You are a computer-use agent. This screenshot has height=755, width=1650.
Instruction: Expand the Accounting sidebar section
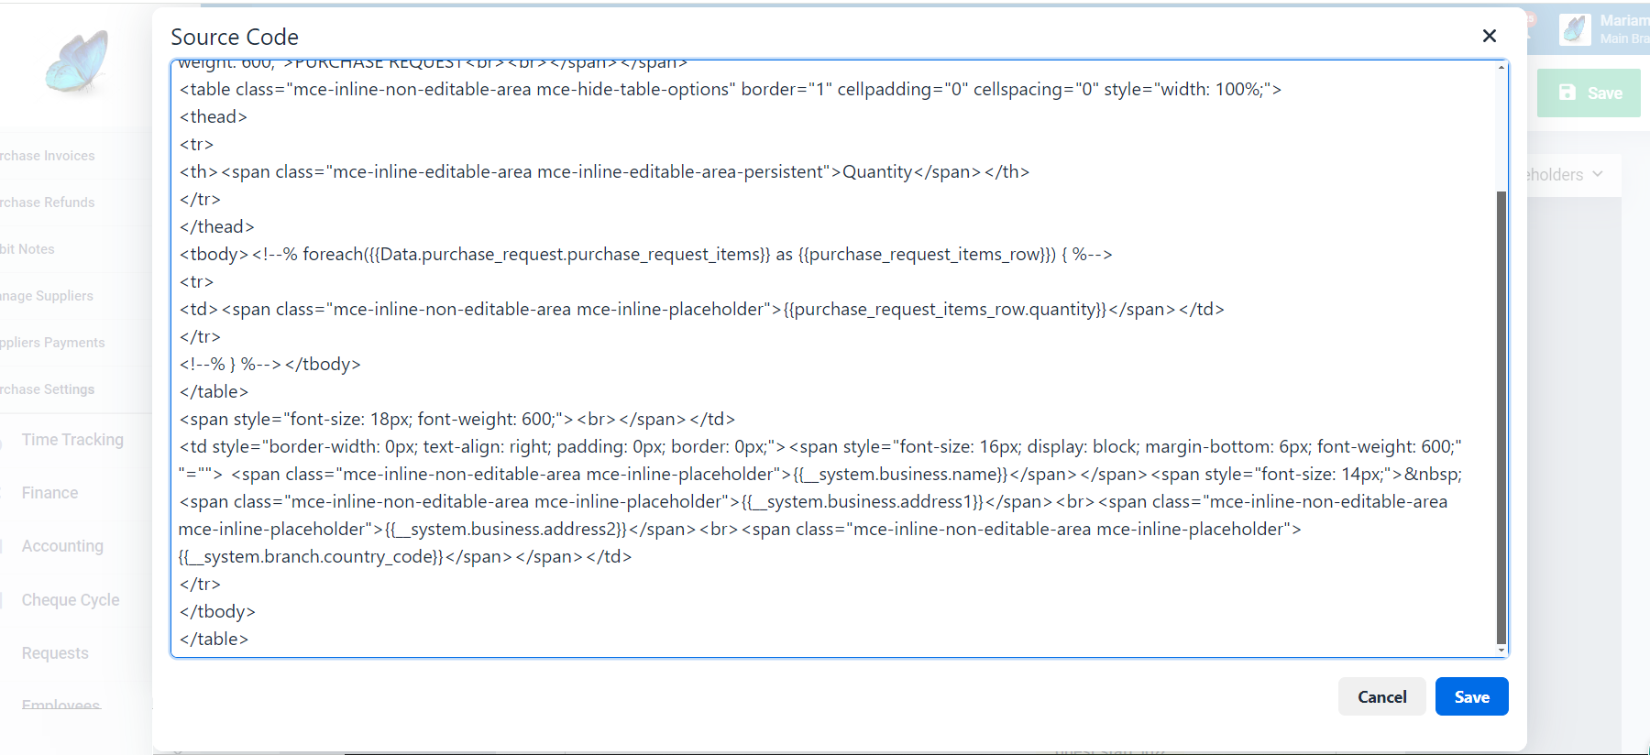[62, 546]
